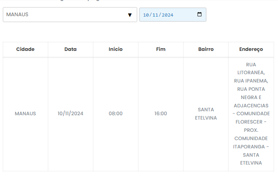Click the Cidade column header

[x=25, y=49]
